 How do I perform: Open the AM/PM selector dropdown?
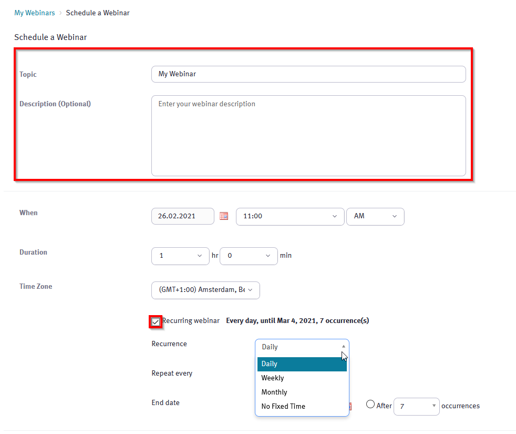coord(375,216)
